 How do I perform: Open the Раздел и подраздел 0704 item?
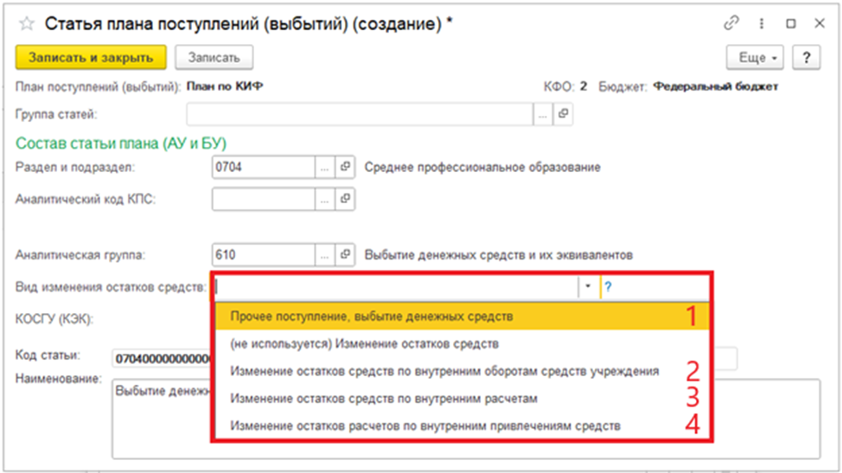345,168
